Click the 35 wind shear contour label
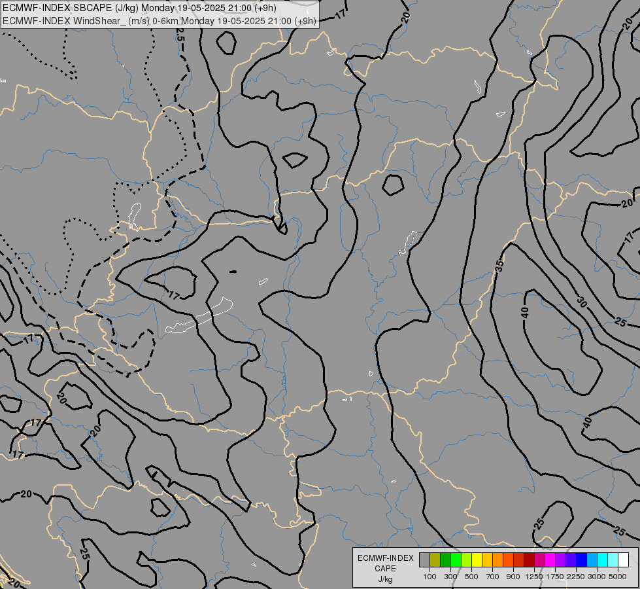Viewport: 640px width, 589px height. click(499, 266)
